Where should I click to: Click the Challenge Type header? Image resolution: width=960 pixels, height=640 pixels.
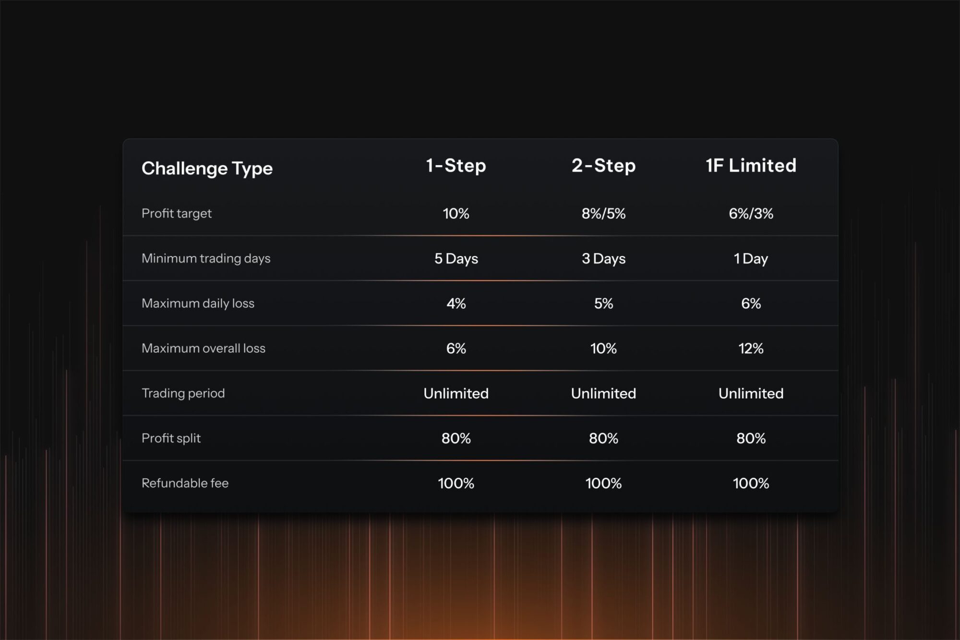tap(207, 169)
